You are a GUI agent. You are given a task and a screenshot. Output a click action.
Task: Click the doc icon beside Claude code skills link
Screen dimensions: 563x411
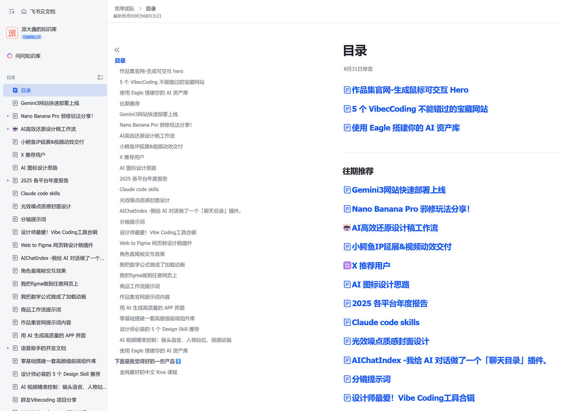point(347,322)
